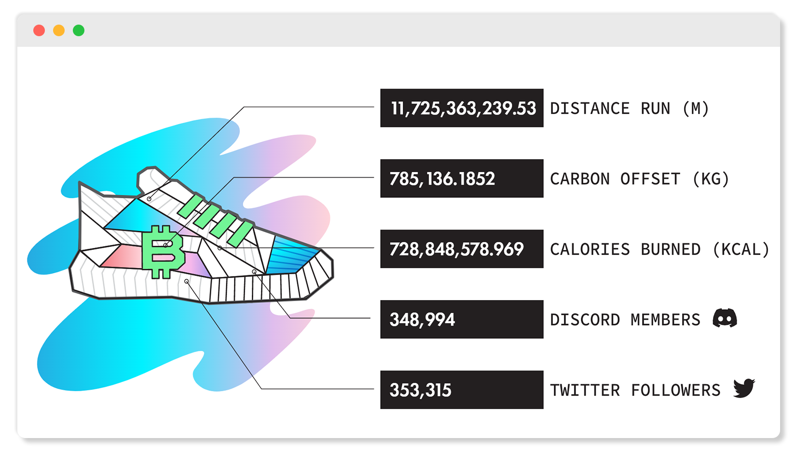Click the Discord logo icon
The height and width of the screenshot is (453, 796).
(x=725, y=318)
